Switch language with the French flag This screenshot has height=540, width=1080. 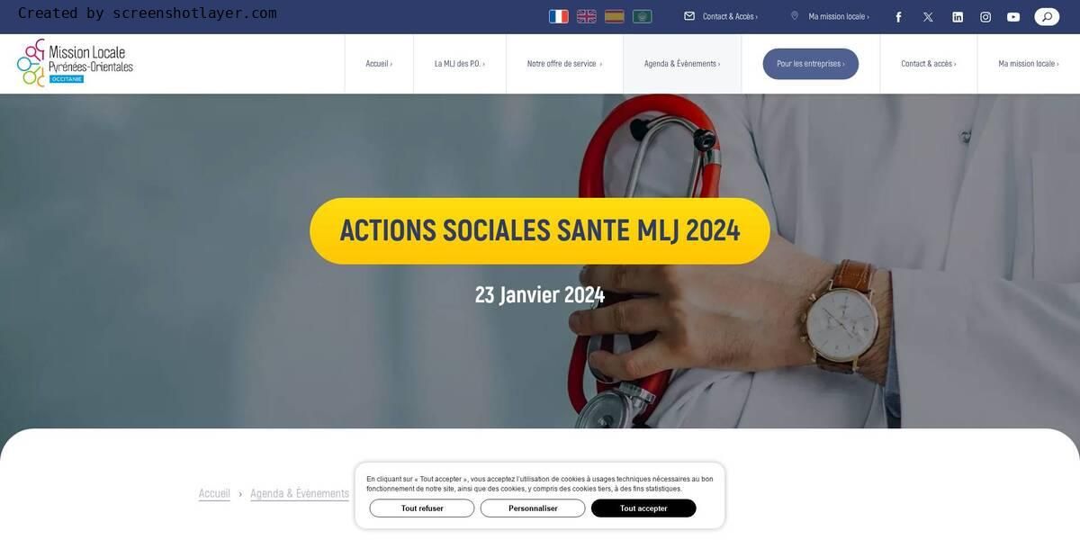(559, 16)
